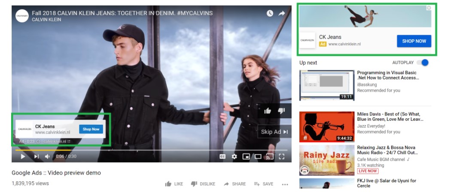Enable miniplayer mode
Viewport: 466px width, 195px height.
click(x=246, y=156)
